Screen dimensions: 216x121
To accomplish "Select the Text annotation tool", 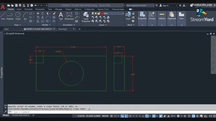I will pos(61,16).
